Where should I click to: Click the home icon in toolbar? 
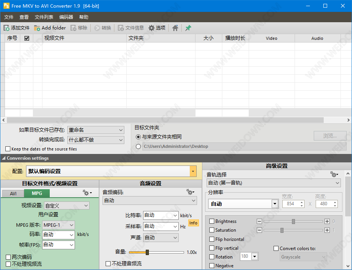pyautogui.click(x=175, y=28)
